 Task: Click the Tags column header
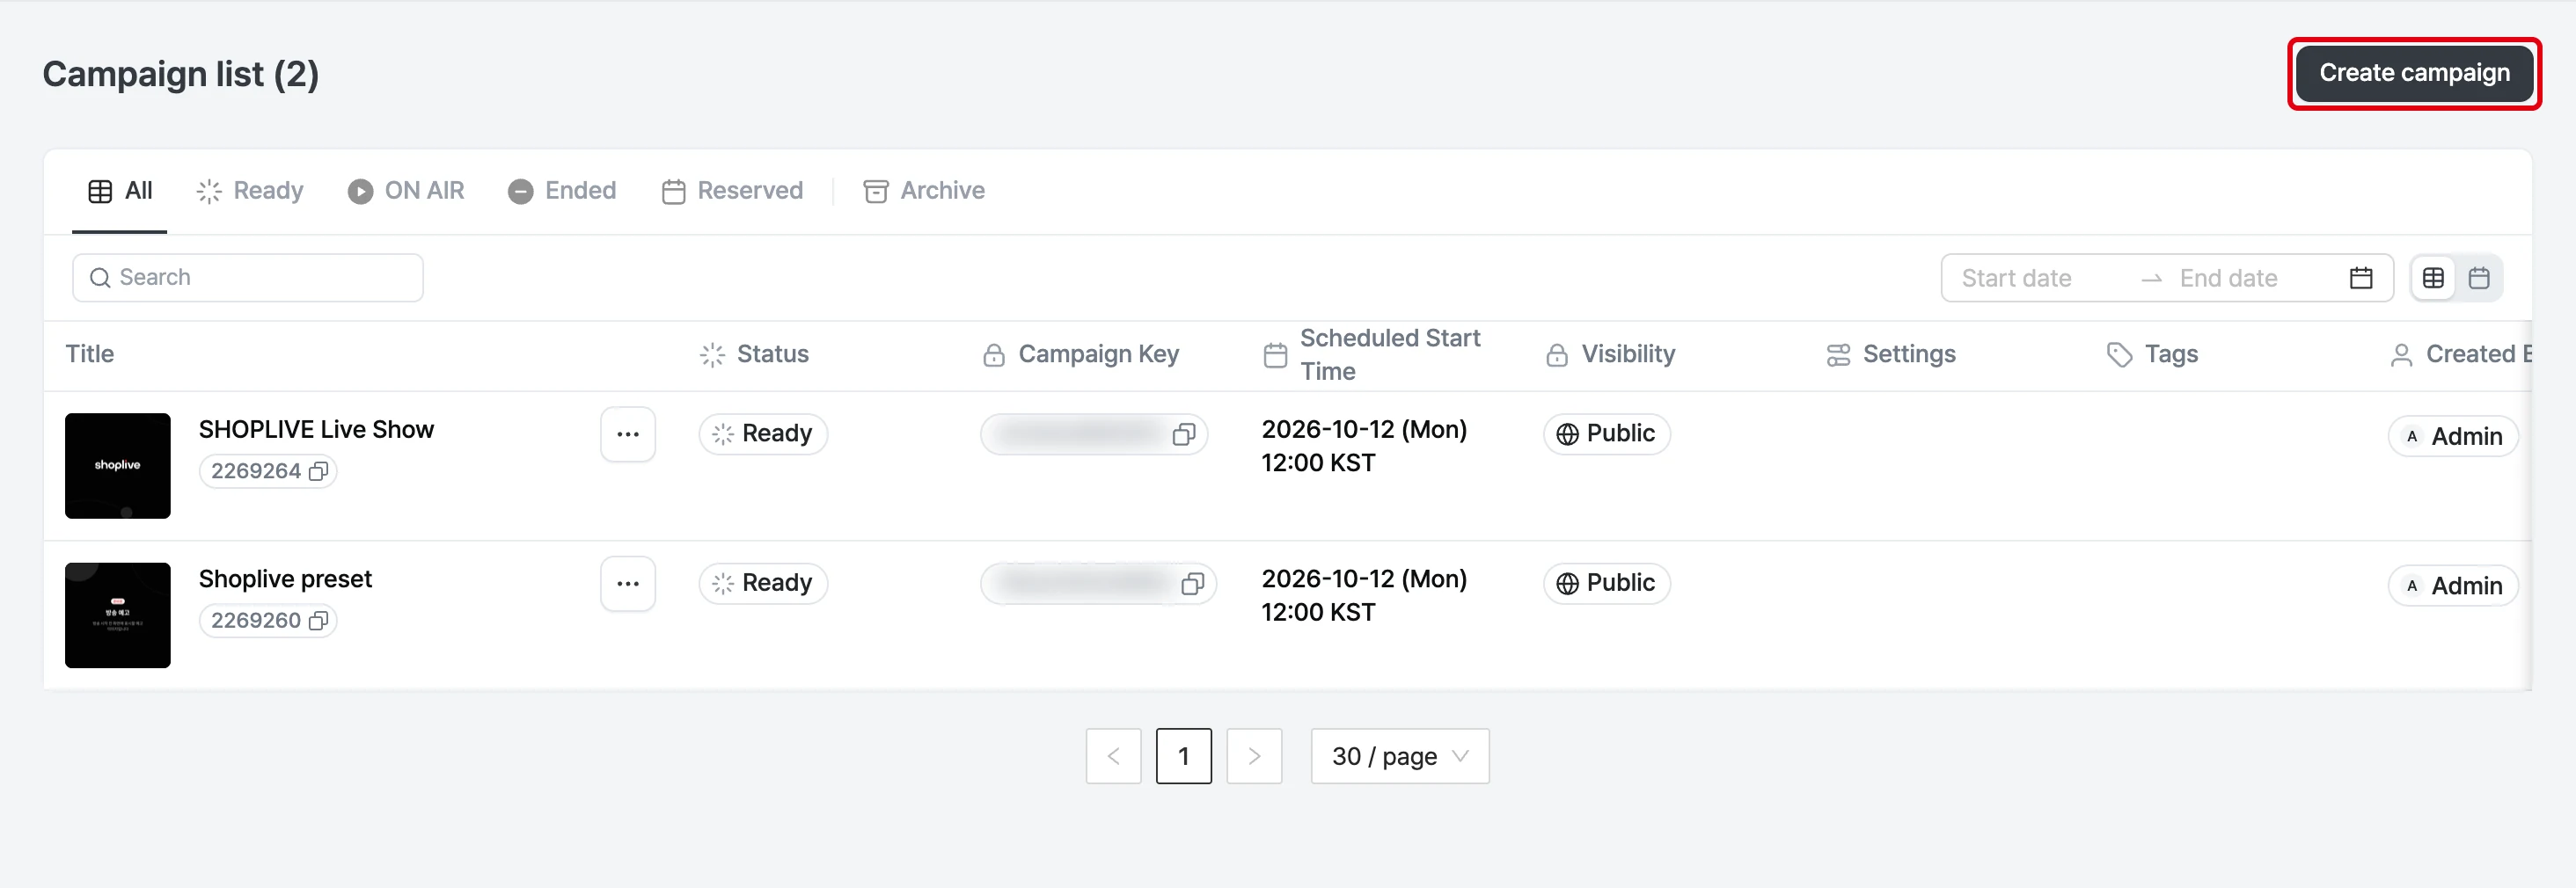click(x=2153, y=354)
